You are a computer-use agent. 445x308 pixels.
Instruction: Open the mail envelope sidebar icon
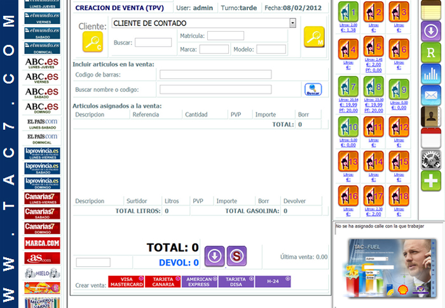(x=431, y=96)
